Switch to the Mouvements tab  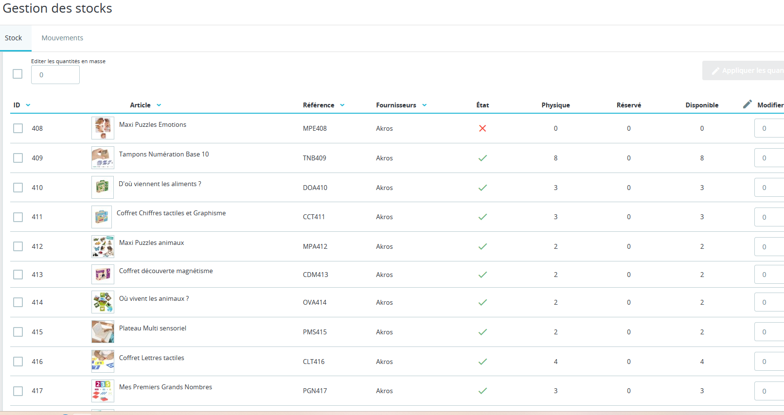point(62,38)
